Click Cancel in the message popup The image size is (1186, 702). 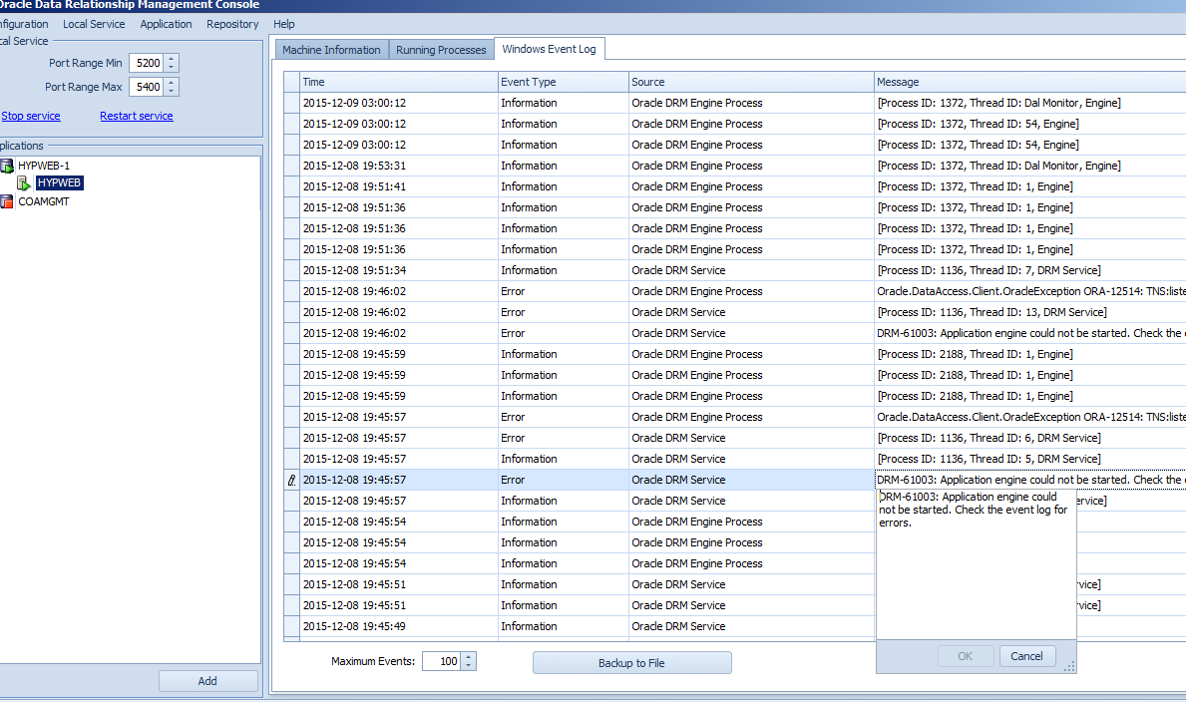pyautogui.click(x=1026, y=656)
